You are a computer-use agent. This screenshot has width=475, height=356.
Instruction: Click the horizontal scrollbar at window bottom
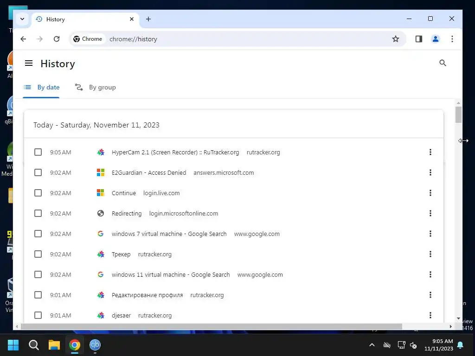211,326
